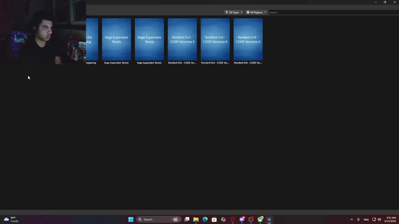
Task: Open the Cloudy weather widget
Action: [x=11, y=219]
